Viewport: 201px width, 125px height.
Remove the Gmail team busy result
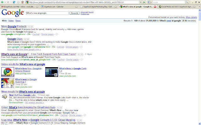(61, 107)
